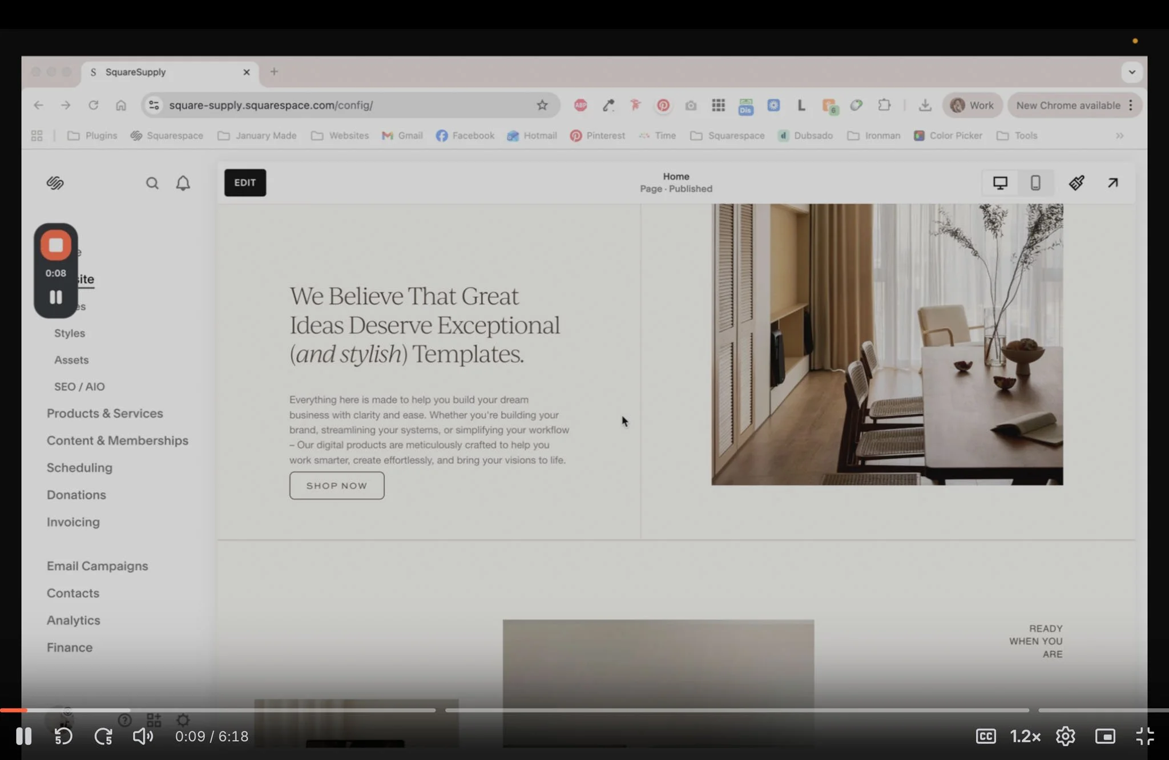Viewport: 1169px width, 760px height.
Task: Select desktop preview view
Action: [x=999, y=183]
